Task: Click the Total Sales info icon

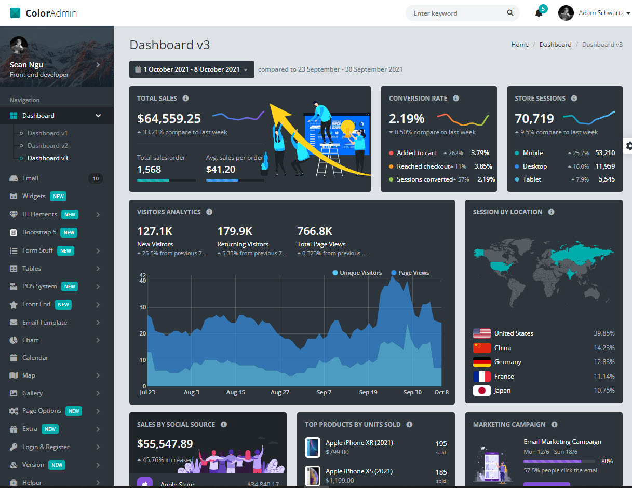Action: [185, 98]
